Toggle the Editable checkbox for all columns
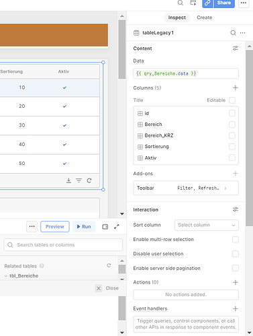The image size is (253, 336). (x=232, y=100)
